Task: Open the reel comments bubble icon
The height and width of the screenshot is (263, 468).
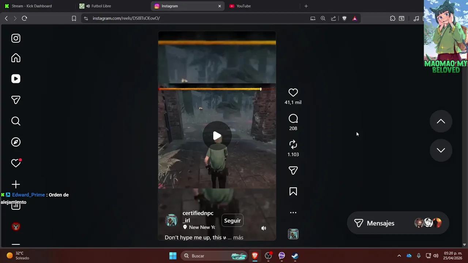Action: point(293,119)
